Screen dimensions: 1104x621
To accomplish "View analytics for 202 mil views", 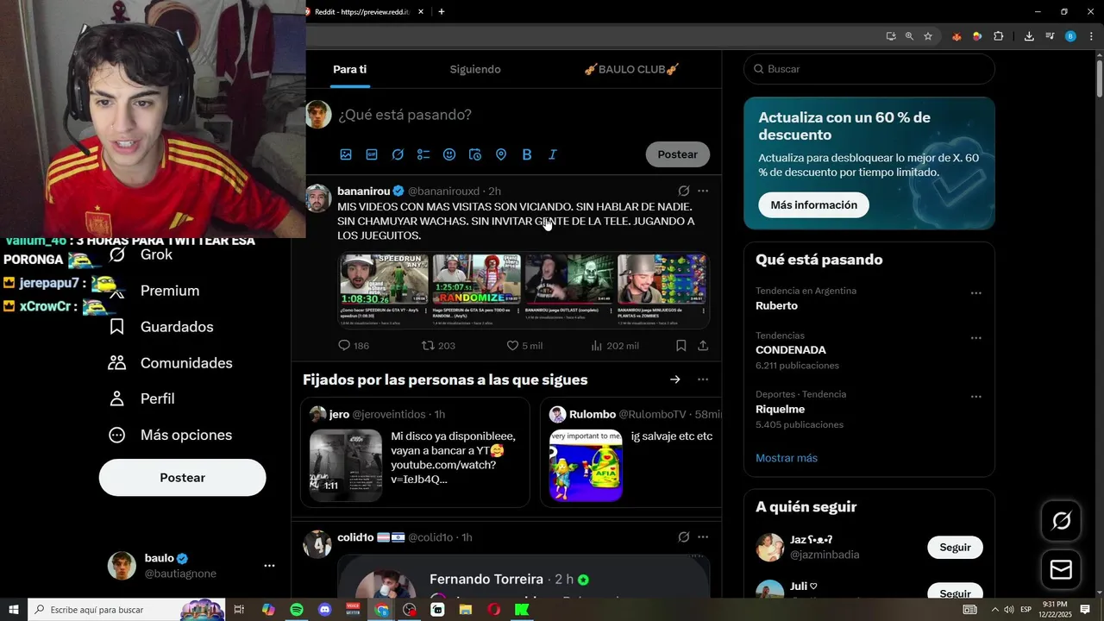I will coord(614,346).
